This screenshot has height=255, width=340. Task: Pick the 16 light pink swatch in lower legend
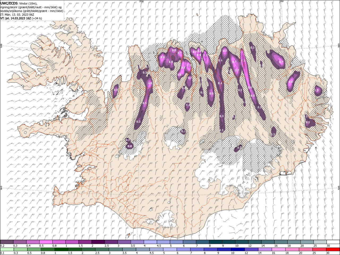click(279, 249)
